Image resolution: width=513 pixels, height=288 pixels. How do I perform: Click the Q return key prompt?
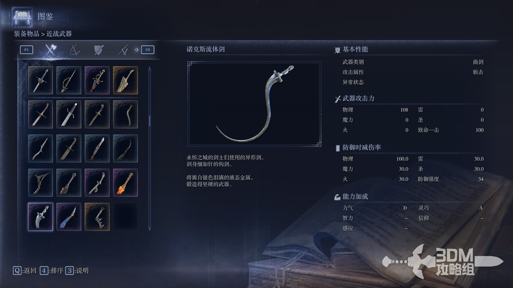pyautogui.click(x=25, y=271)
